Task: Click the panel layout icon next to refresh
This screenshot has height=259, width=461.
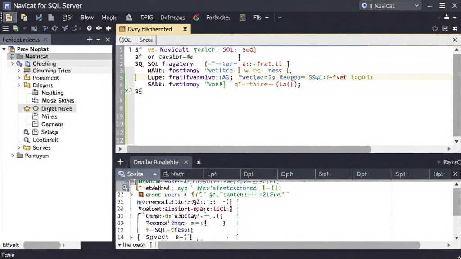Action: [x=445, y=28]
